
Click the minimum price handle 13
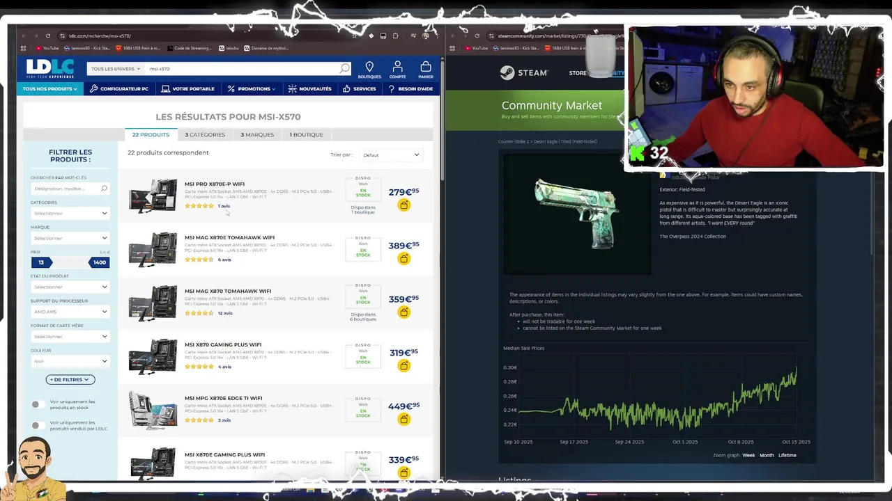[41, 262]
